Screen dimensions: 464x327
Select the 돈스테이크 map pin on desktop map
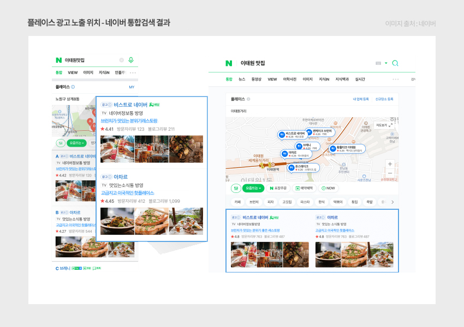[304, 168]
